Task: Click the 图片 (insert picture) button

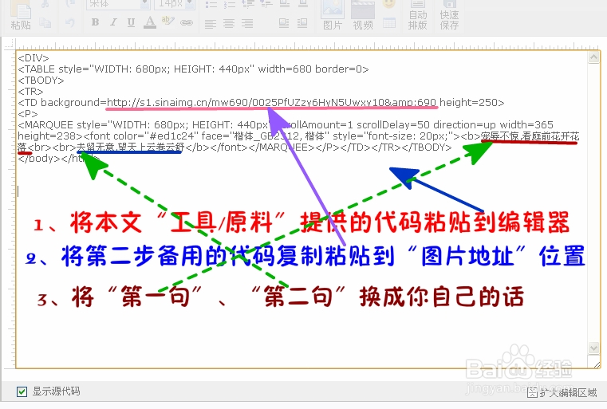Action: tap(332, 15)
